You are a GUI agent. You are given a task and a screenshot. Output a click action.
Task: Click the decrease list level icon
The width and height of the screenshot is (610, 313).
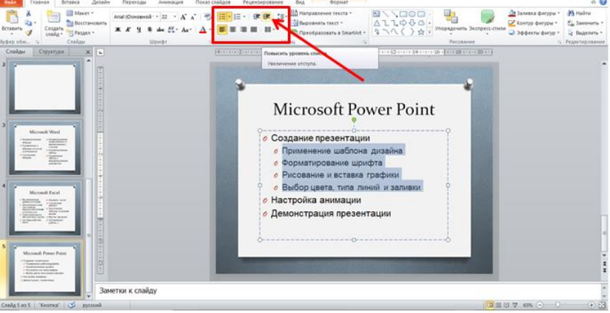coord(256,16)
